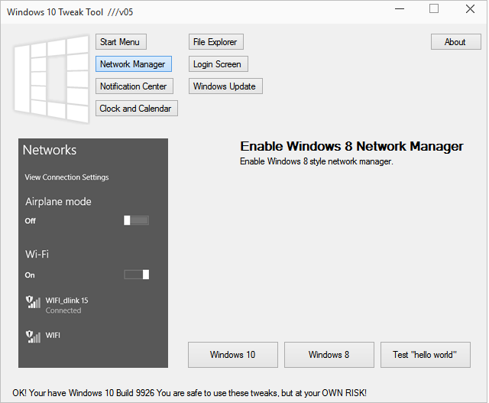
Task: Click the Networks heading in preview
Action: (x=50, y=150)
